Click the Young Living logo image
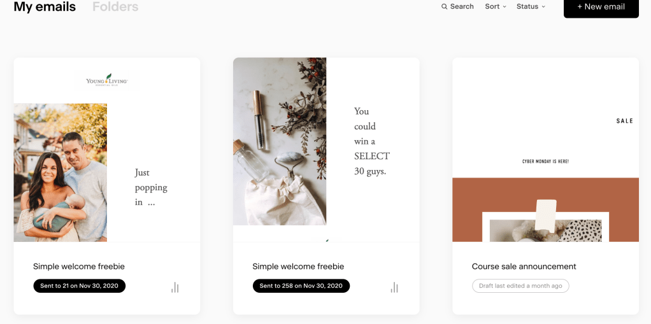This screenshot has width=651, height=324. (107, 81)
